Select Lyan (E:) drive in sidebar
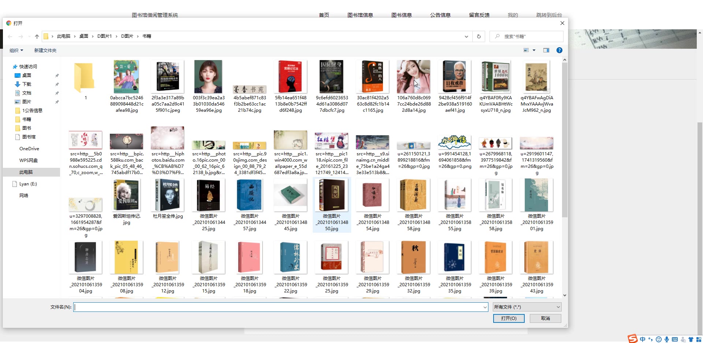 pyautogui.click(x=28, y=184)
